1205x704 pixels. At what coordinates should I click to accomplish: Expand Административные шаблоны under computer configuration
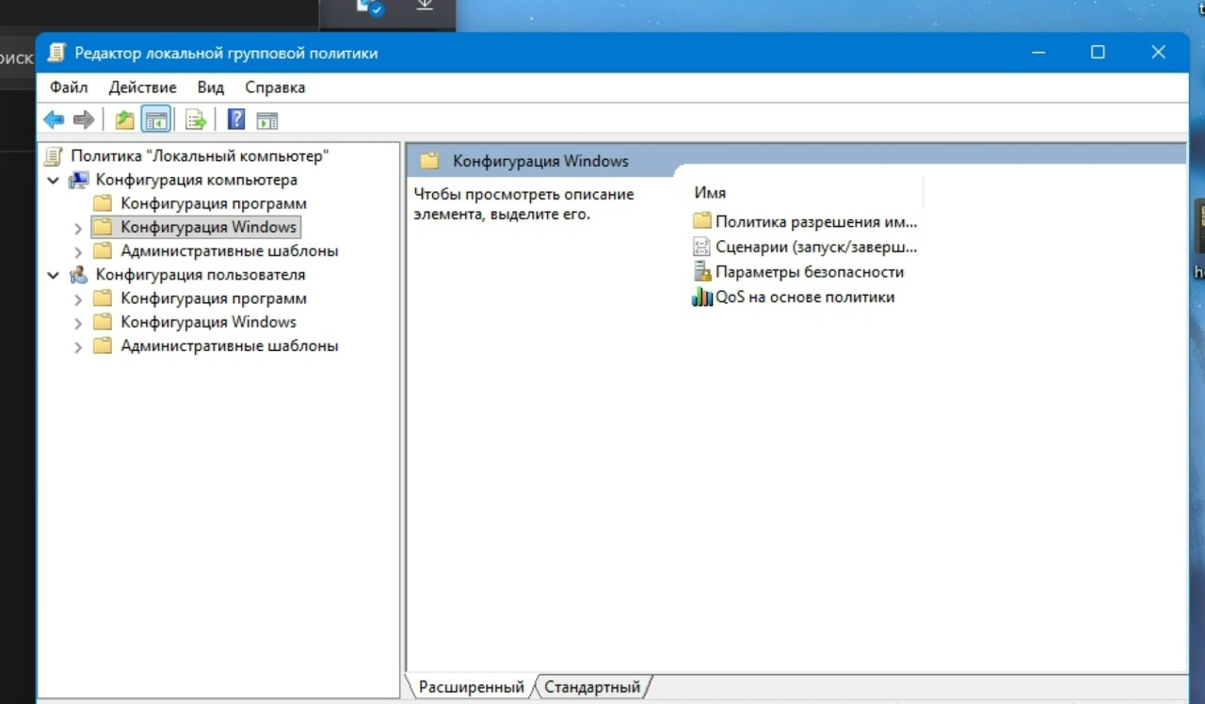click(x=78, y=251)
